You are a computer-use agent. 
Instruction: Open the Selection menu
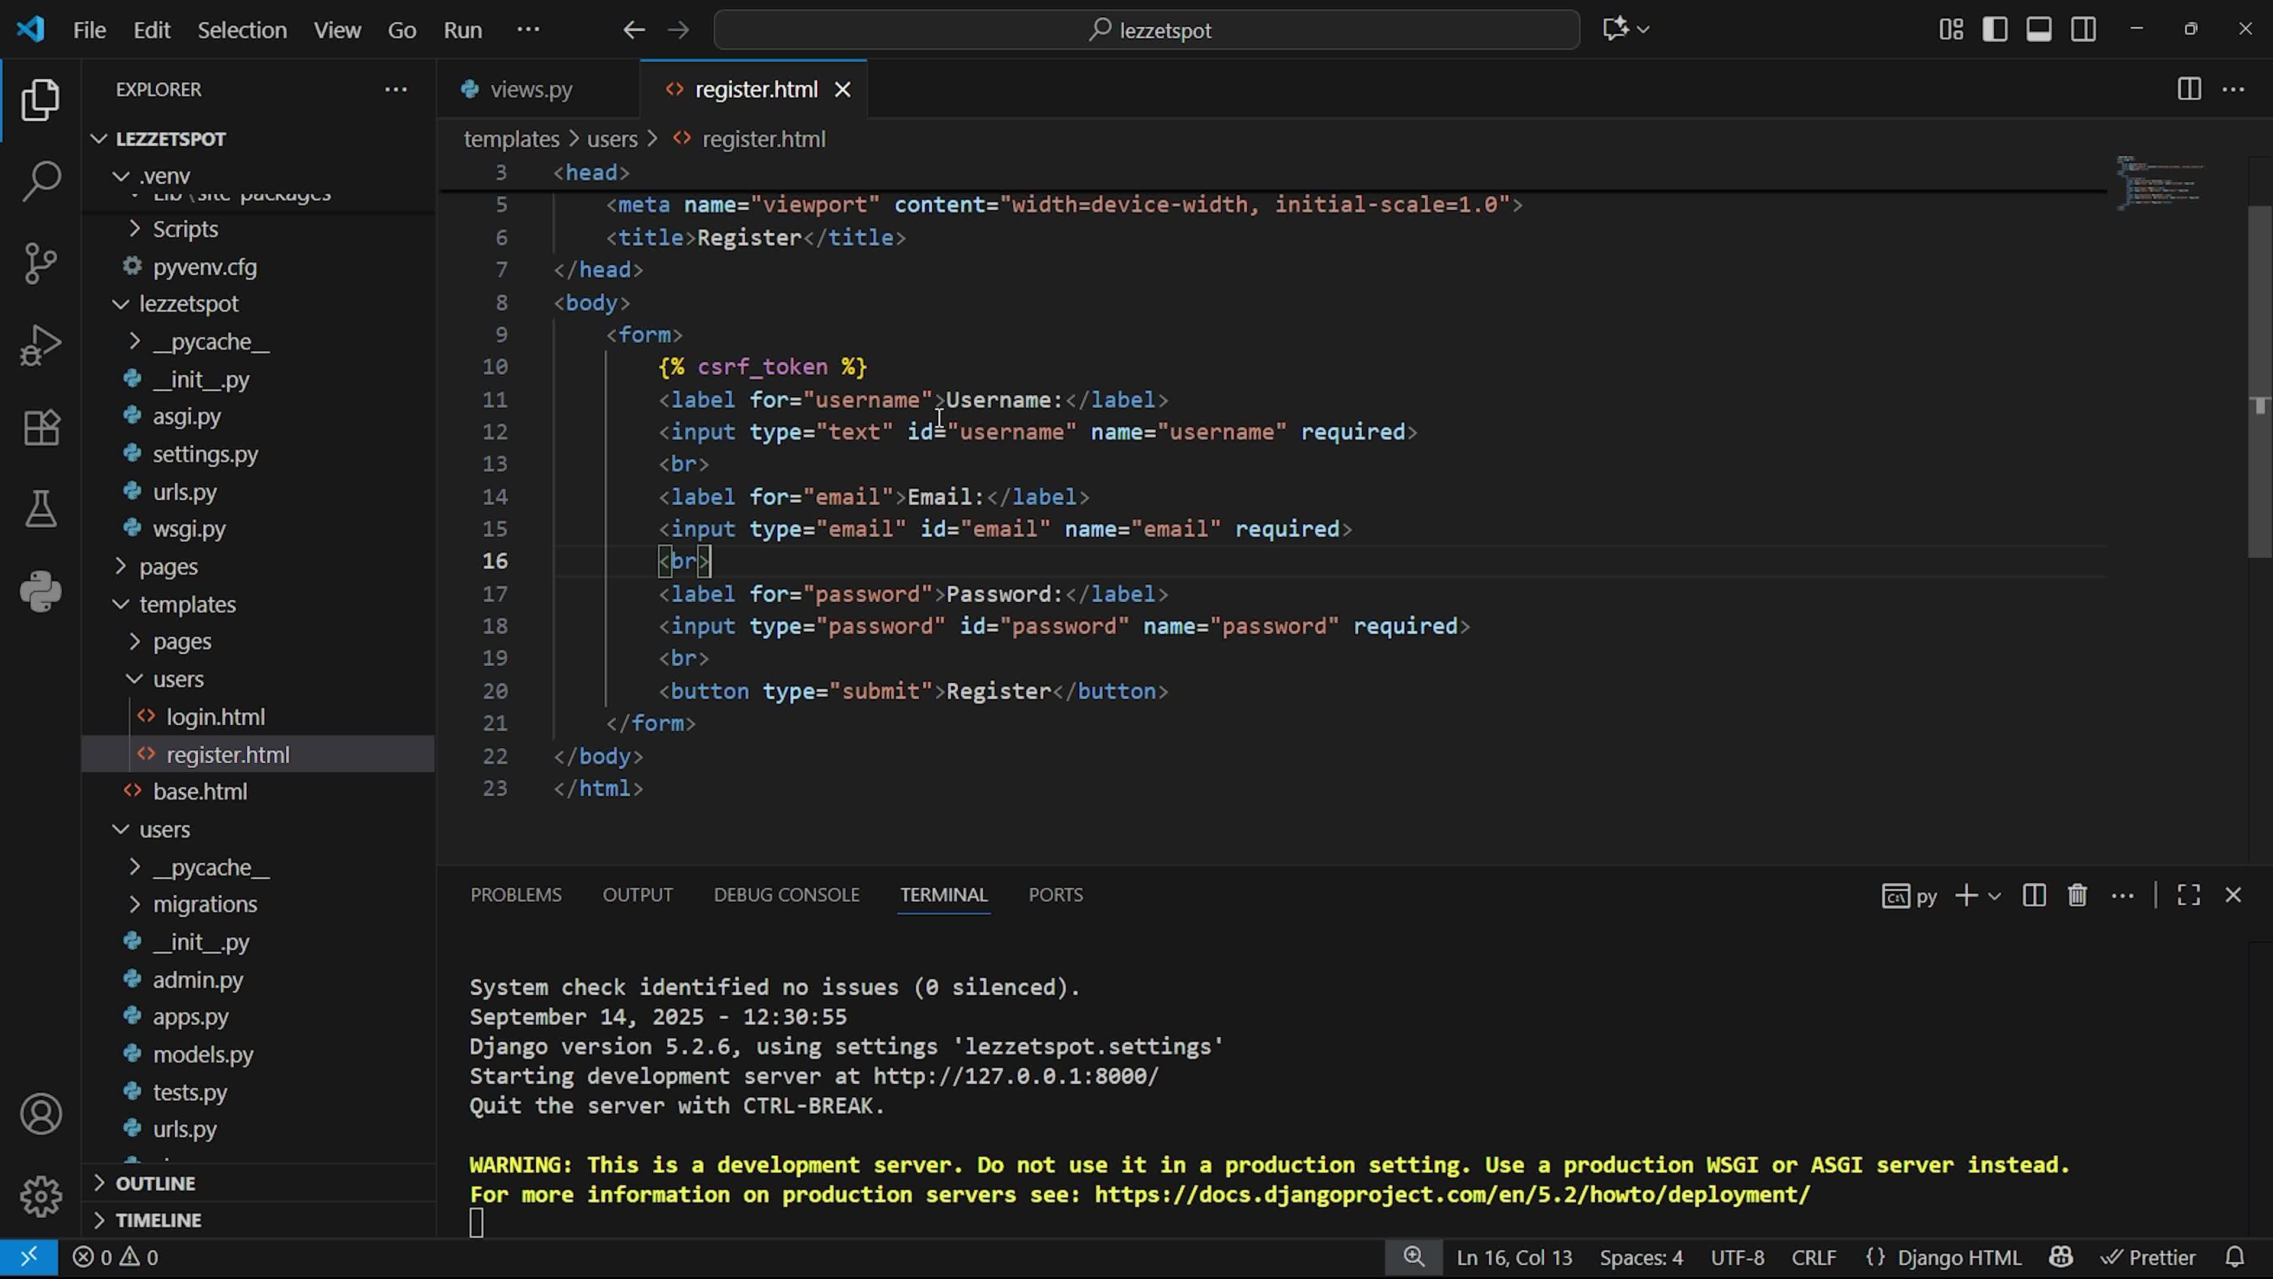[242, 30]
